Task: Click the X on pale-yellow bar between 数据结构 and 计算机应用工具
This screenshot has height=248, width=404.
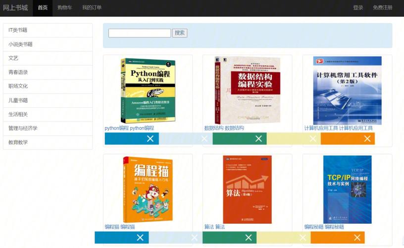Action: pos(313,139)
